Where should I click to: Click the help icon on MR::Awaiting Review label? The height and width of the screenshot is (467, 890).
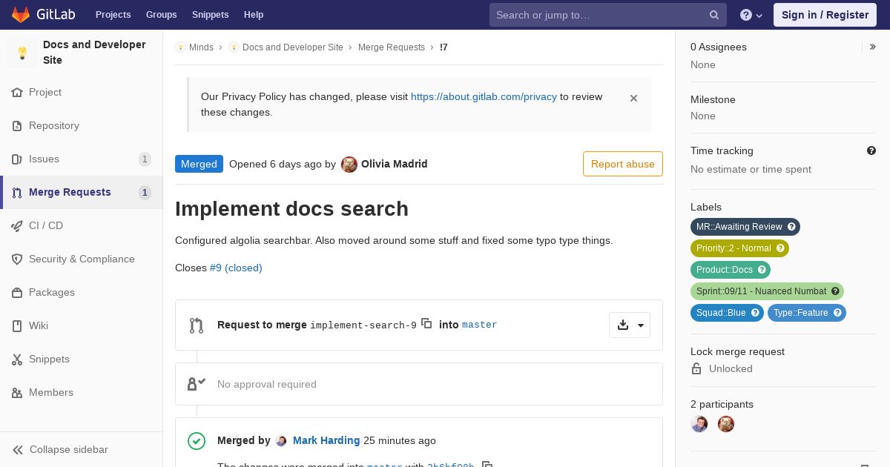coord(791,227)
